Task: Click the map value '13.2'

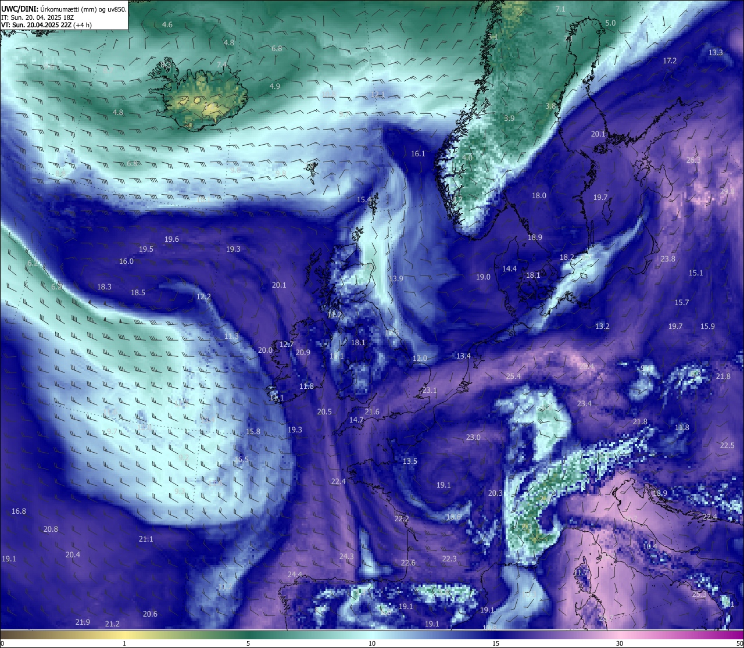Action: point(602,326)
